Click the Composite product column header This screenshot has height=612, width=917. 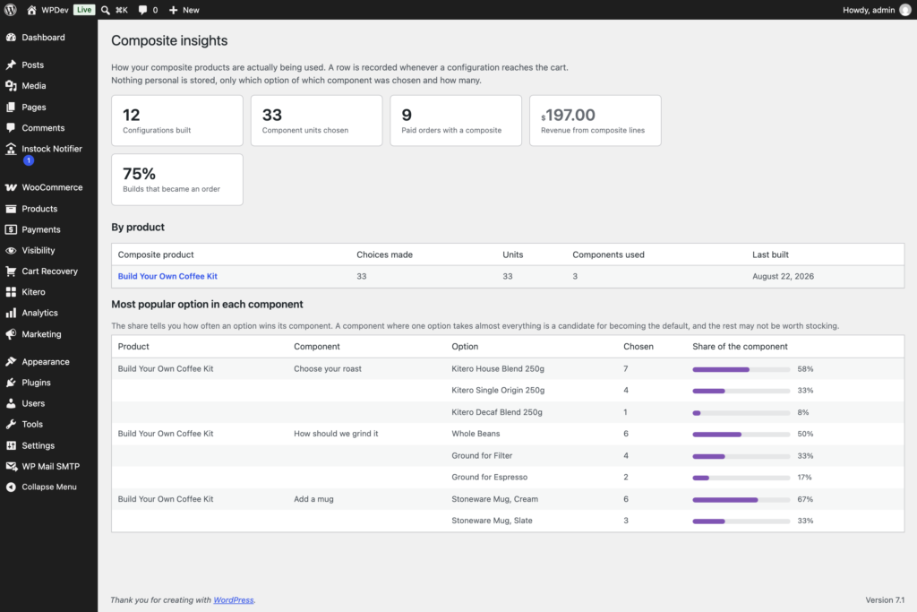156,254
